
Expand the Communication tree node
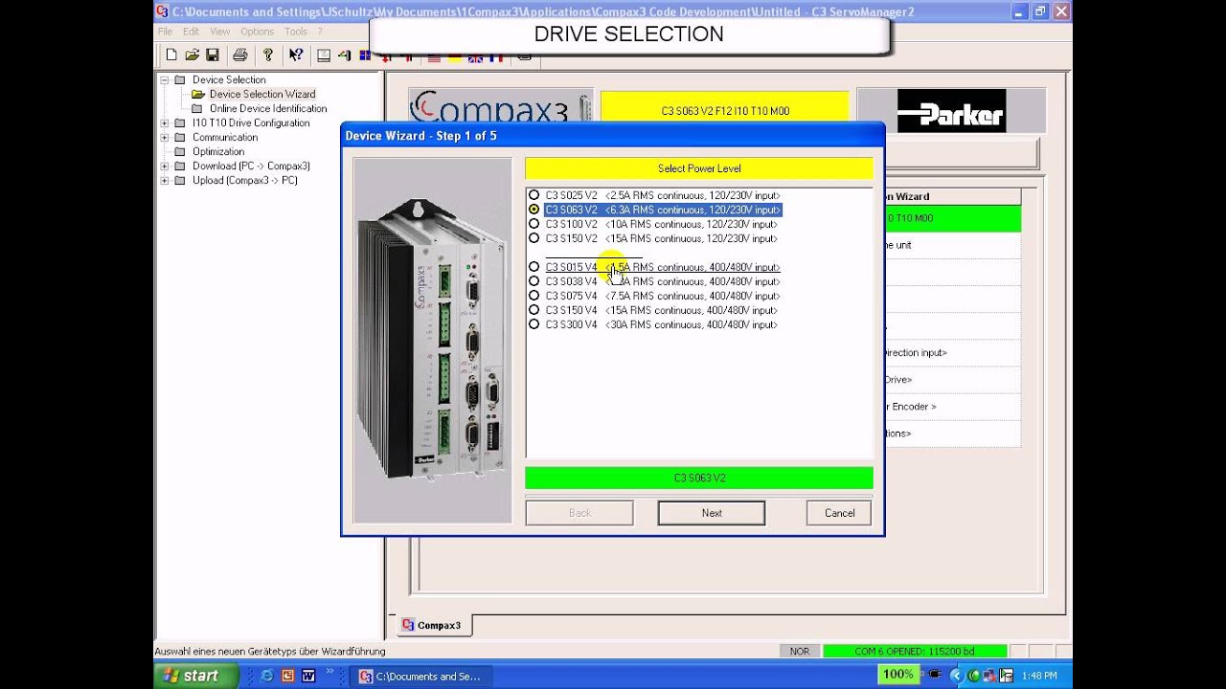pos(164,137)
